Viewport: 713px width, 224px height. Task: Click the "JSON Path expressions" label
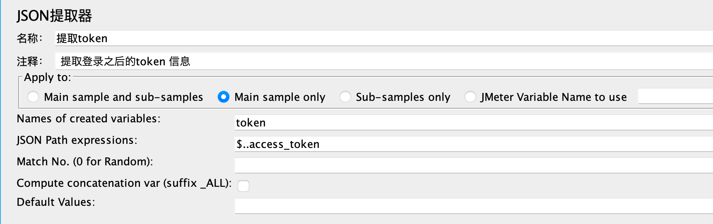click(x=77, y=140)
